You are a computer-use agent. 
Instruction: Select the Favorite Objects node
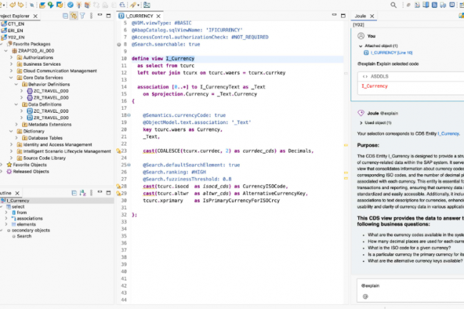[x=29, y=165]
